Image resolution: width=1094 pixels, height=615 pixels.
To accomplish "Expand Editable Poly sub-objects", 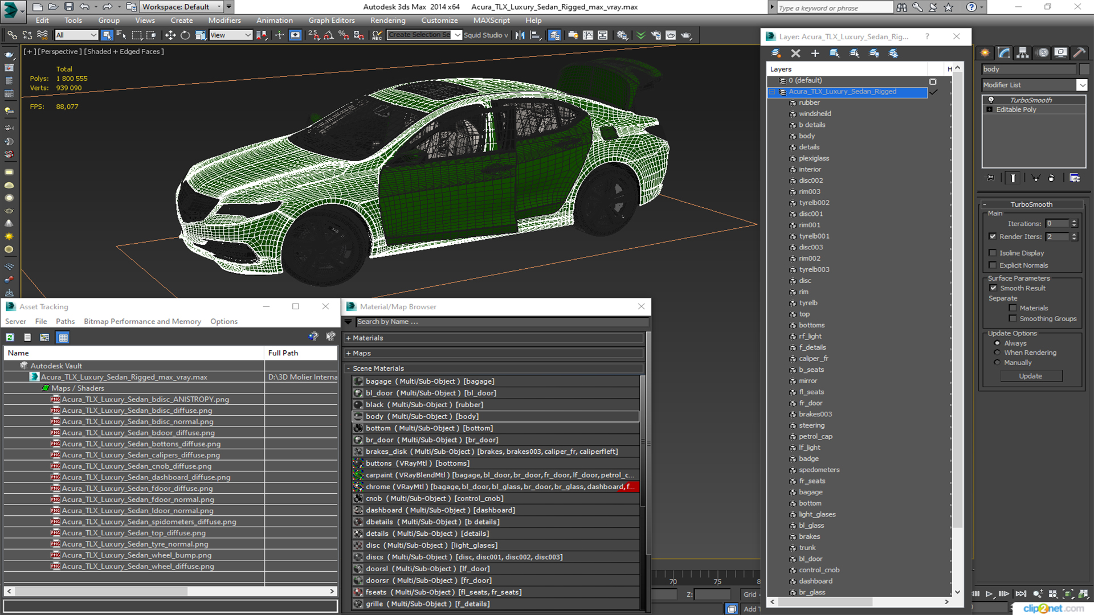I will coord(990,109).
